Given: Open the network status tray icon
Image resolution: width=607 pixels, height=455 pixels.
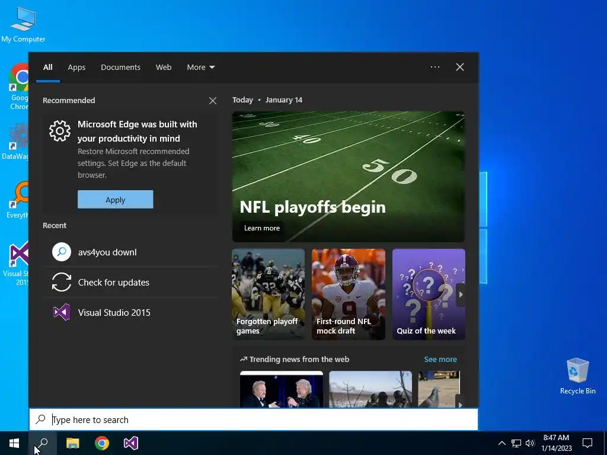Looking at the screenshot, I should click(516, 443).
